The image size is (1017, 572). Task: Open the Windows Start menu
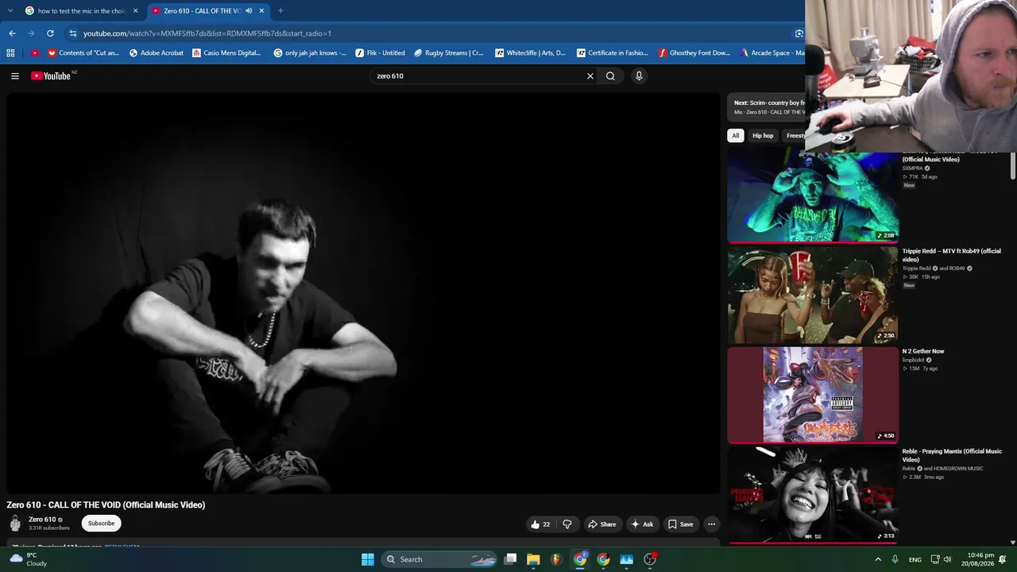point(368,559)
